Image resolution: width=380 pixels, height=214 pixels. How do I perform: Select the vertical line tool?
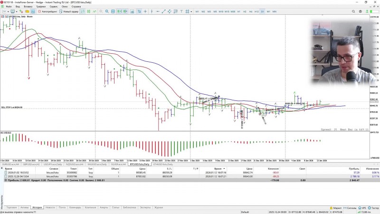pyautogui.click(x=152, y=11)
